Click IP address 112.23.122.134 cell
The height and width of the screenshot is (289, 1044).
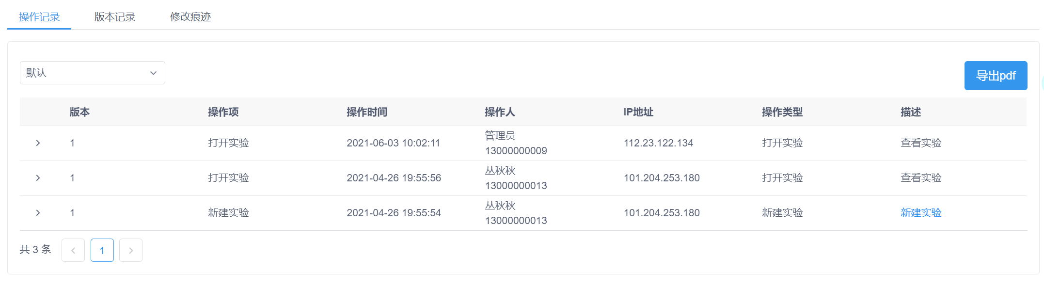tap(658, 143)
